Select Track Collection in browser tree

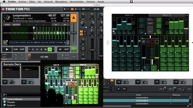point(14,99)
